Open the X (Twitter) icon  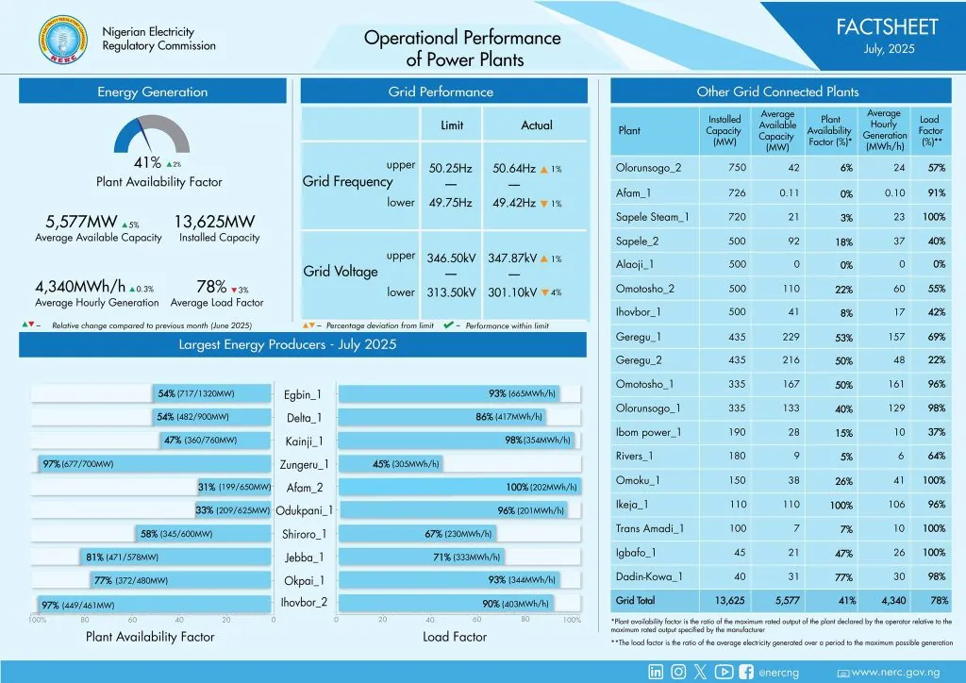(x=700, y=672)
